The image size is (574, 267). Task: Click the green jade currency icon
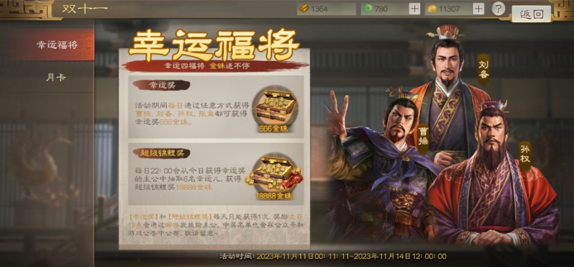pos(368,9)
